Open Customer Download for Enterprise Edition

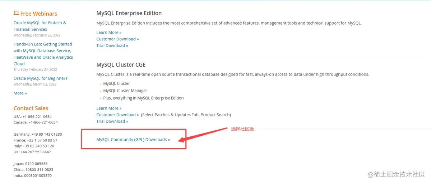point(117,39)
